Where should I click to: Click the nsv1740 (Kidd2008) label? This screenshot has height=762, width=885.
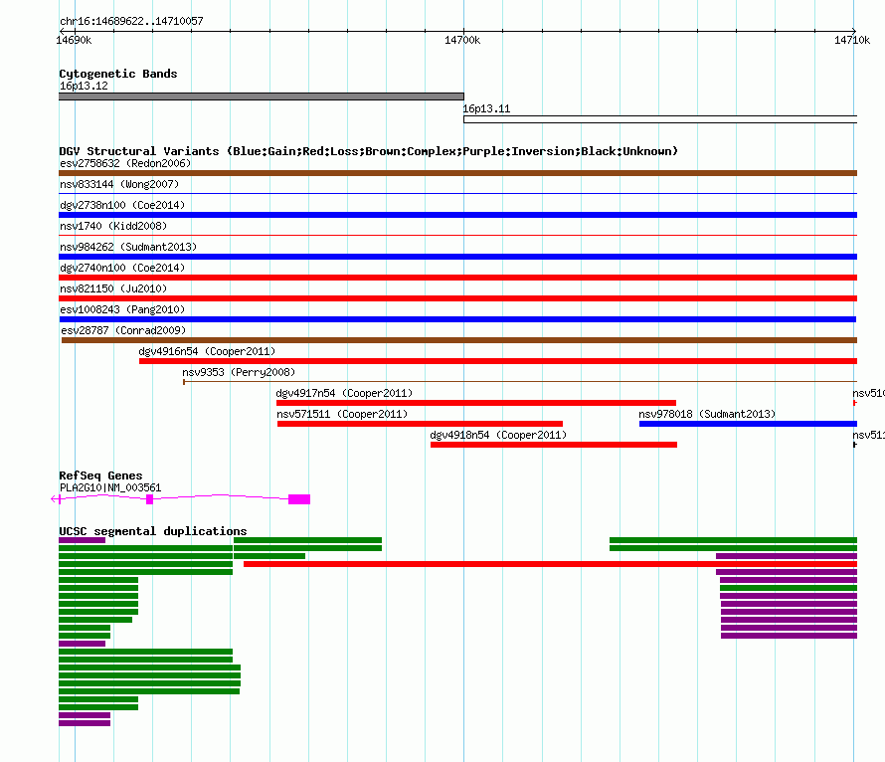(113, 226)
